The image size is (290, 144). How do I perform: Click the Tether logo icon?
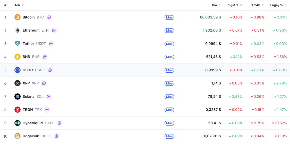pos(18,44)
